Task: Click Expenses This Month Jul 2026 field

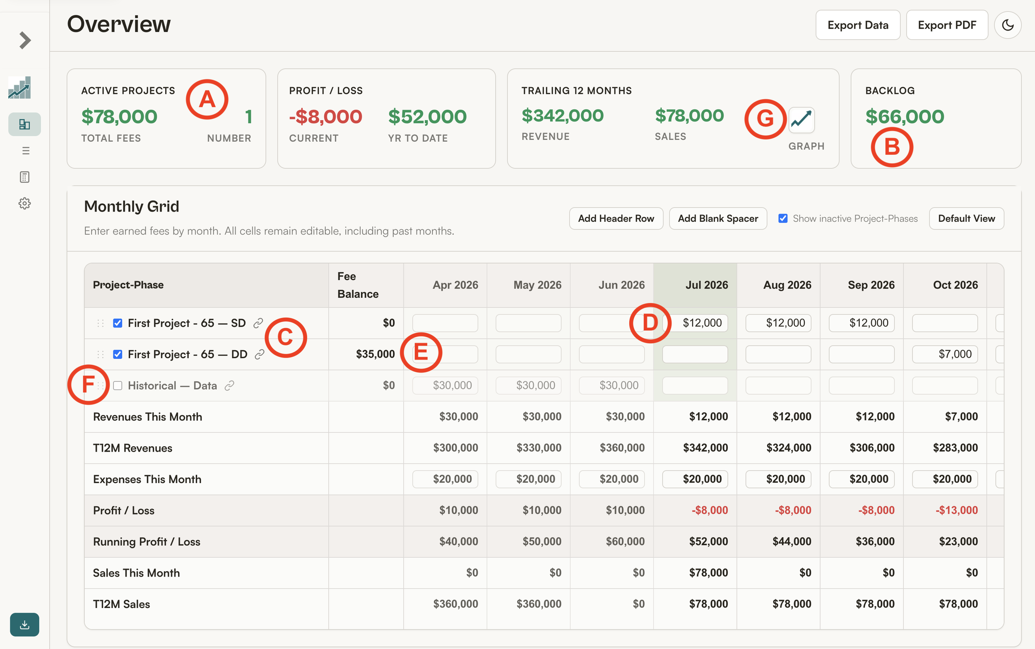Action: click(695, 479)
